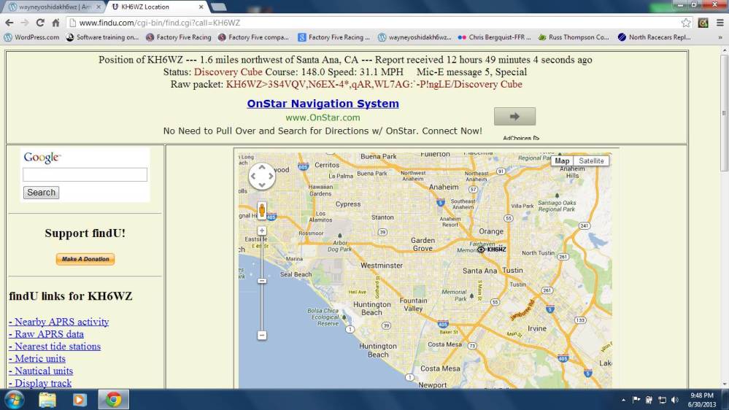
Task: Click the Google search text field
Action: (x=85, y=175)
